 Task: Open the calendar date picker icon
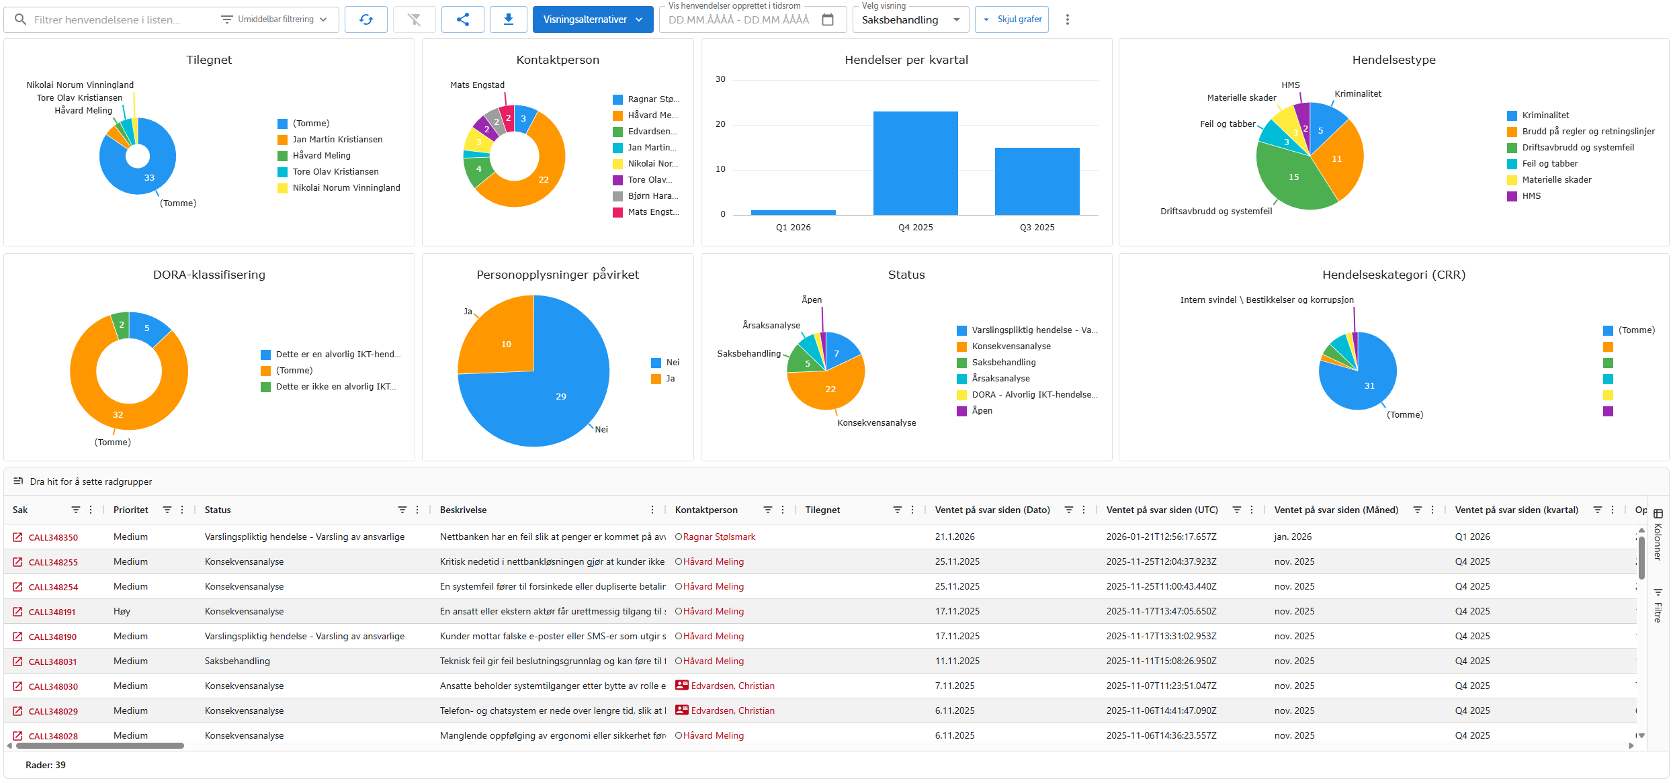pyautogui.click(x=828, y=19)
